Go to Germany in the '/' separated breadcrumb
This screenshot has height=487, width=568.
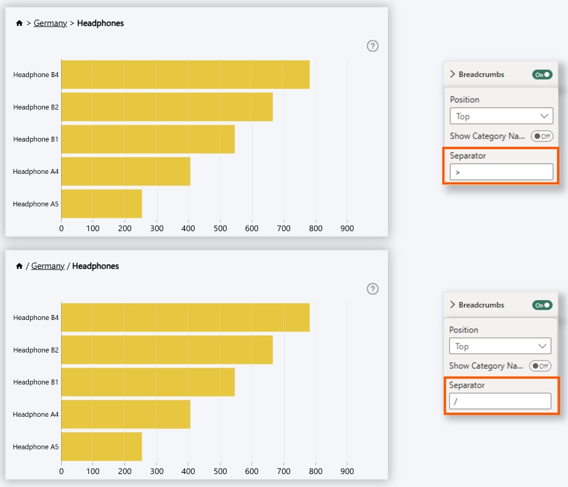pyautogui.click(x=47, y=266)
